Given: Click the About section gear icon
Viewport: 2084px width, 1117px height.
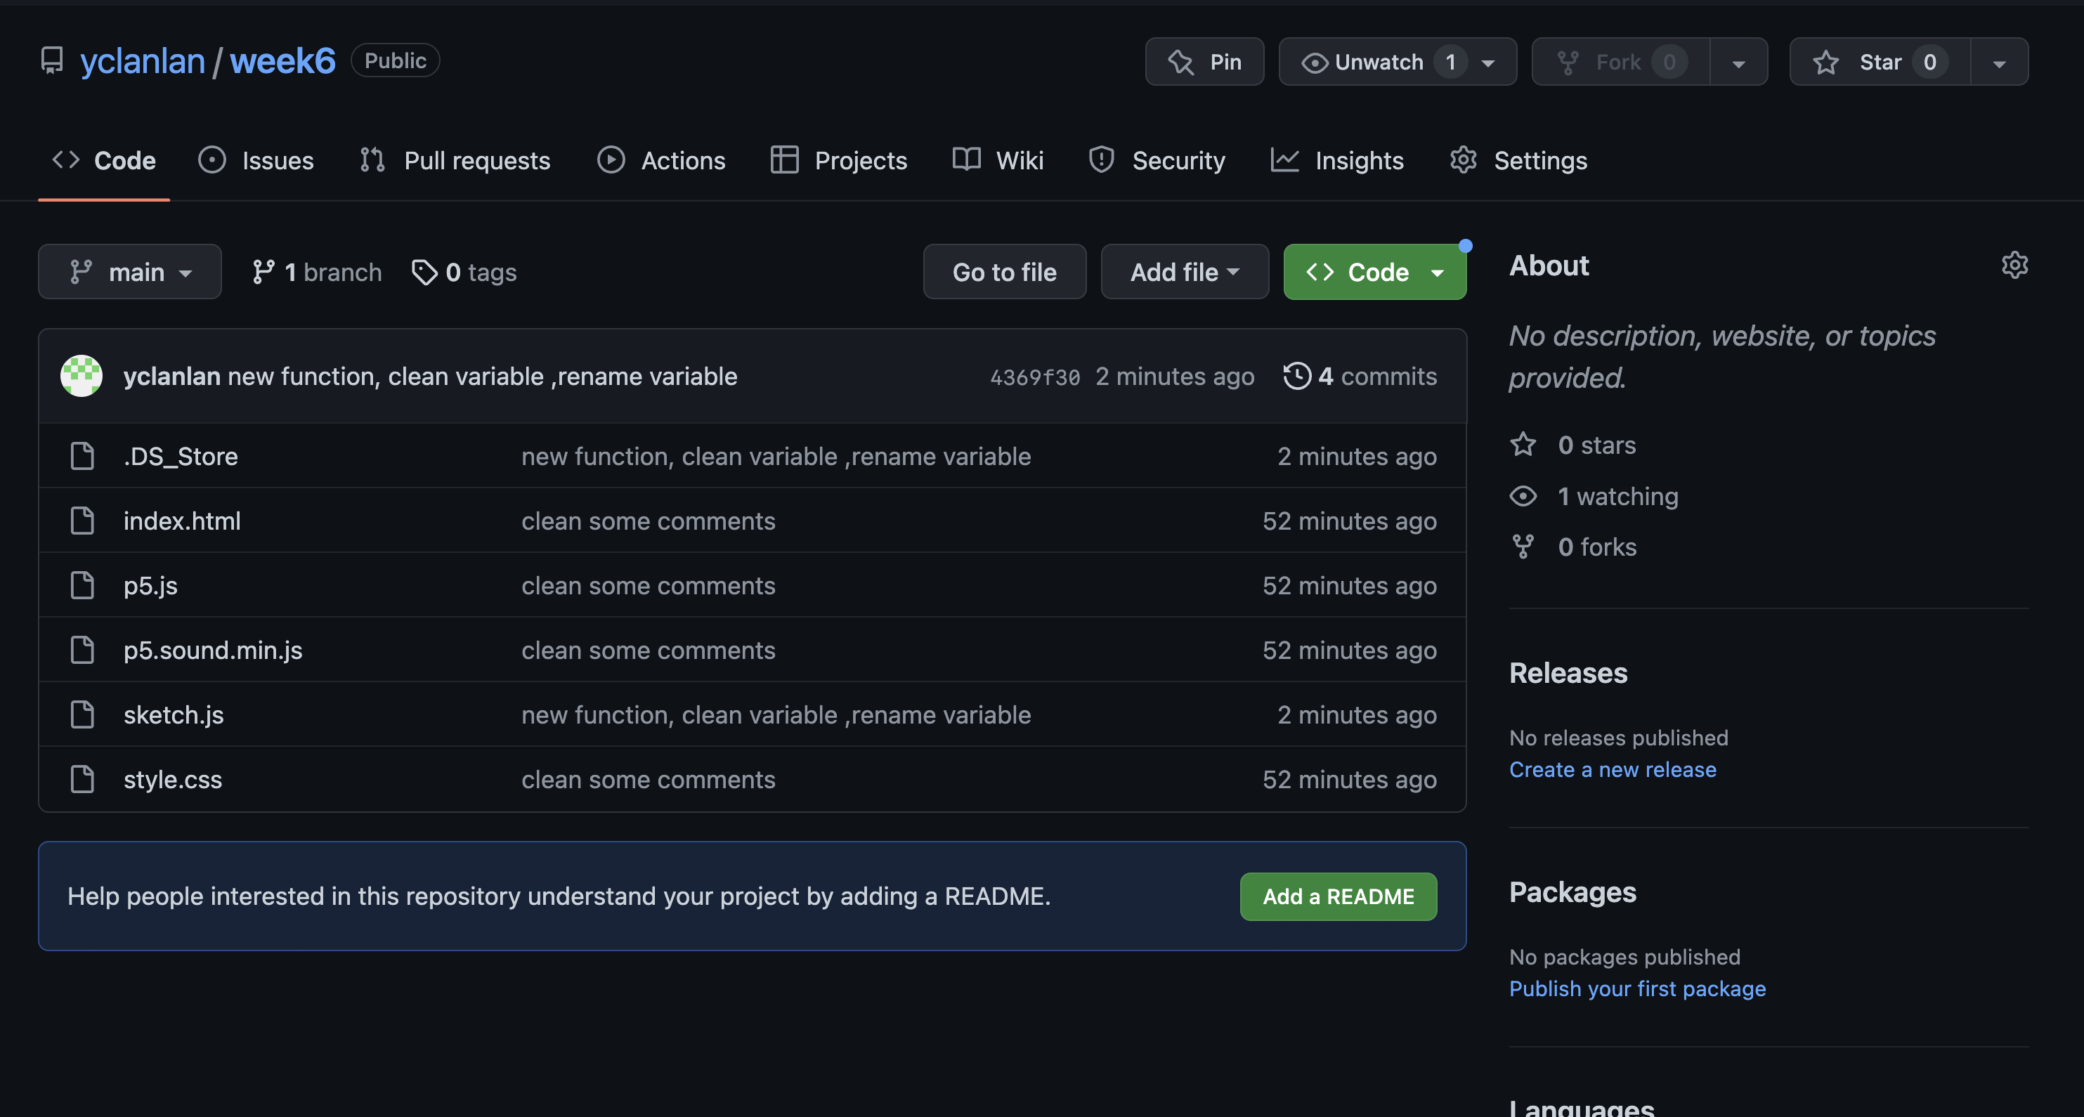Looking at the screenshot, I should 2014,266.
